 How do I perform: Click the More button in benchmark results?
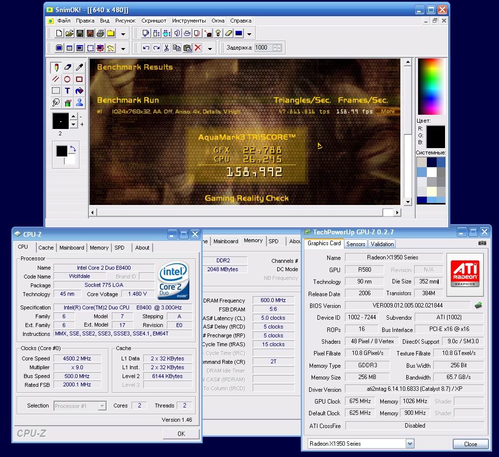(x=388, y=111)
